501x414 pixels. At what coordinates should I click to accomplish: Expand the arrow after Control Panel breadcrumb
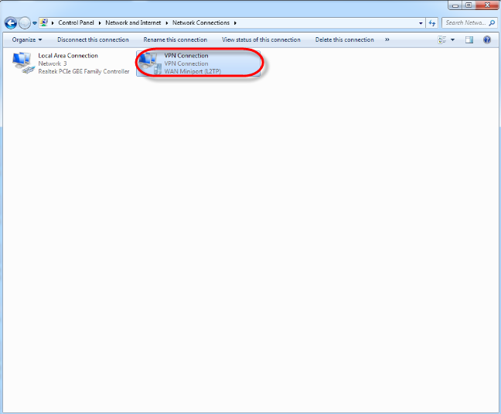point(100,23)
